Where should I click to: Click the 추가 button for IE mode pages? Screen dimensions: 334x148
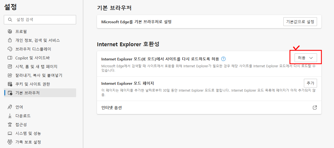tap(310, 83)
